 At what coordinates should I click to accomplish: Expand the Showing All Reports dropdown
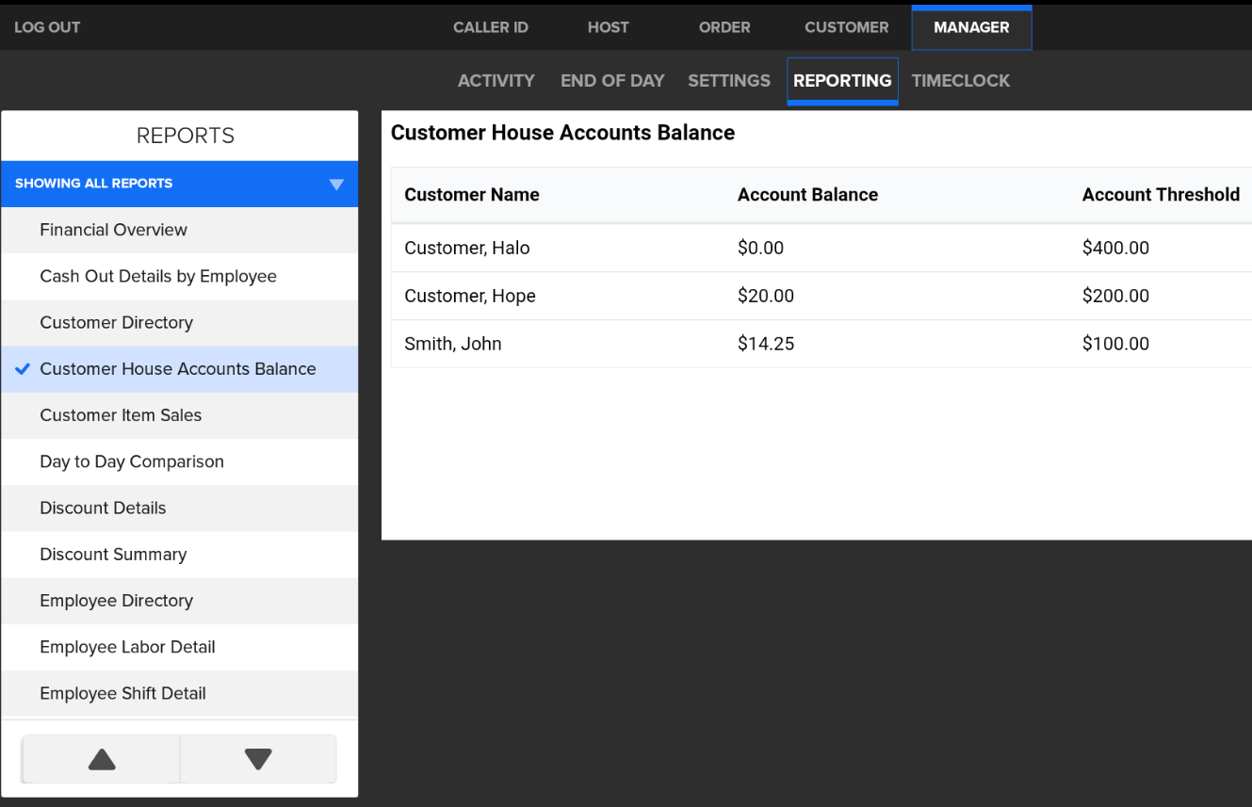[x=179, y=184]
